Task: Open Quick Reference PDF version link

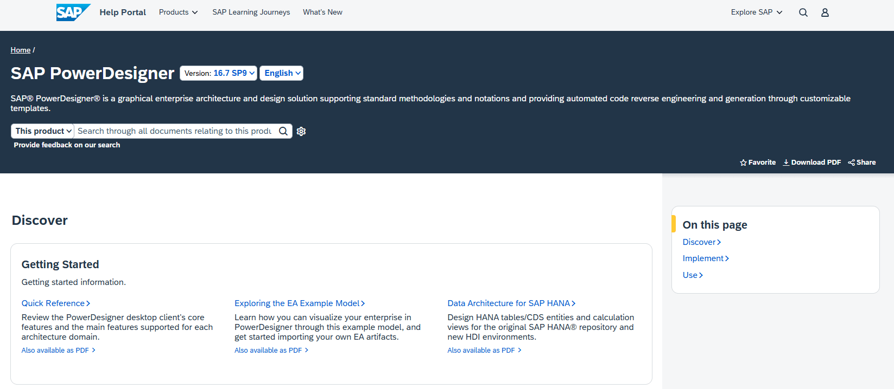Action: [58, 351]
